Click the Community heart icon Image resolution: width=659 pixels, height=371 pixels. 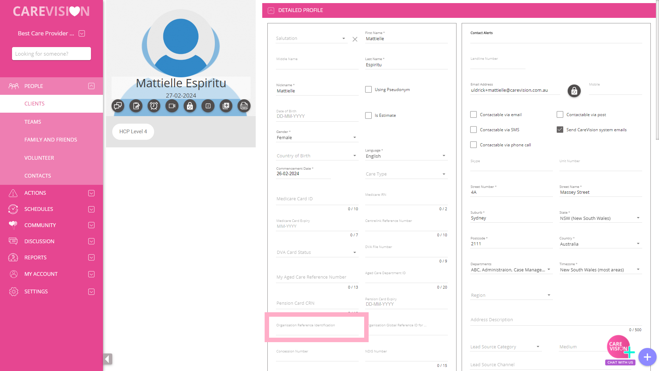(13, 225)
